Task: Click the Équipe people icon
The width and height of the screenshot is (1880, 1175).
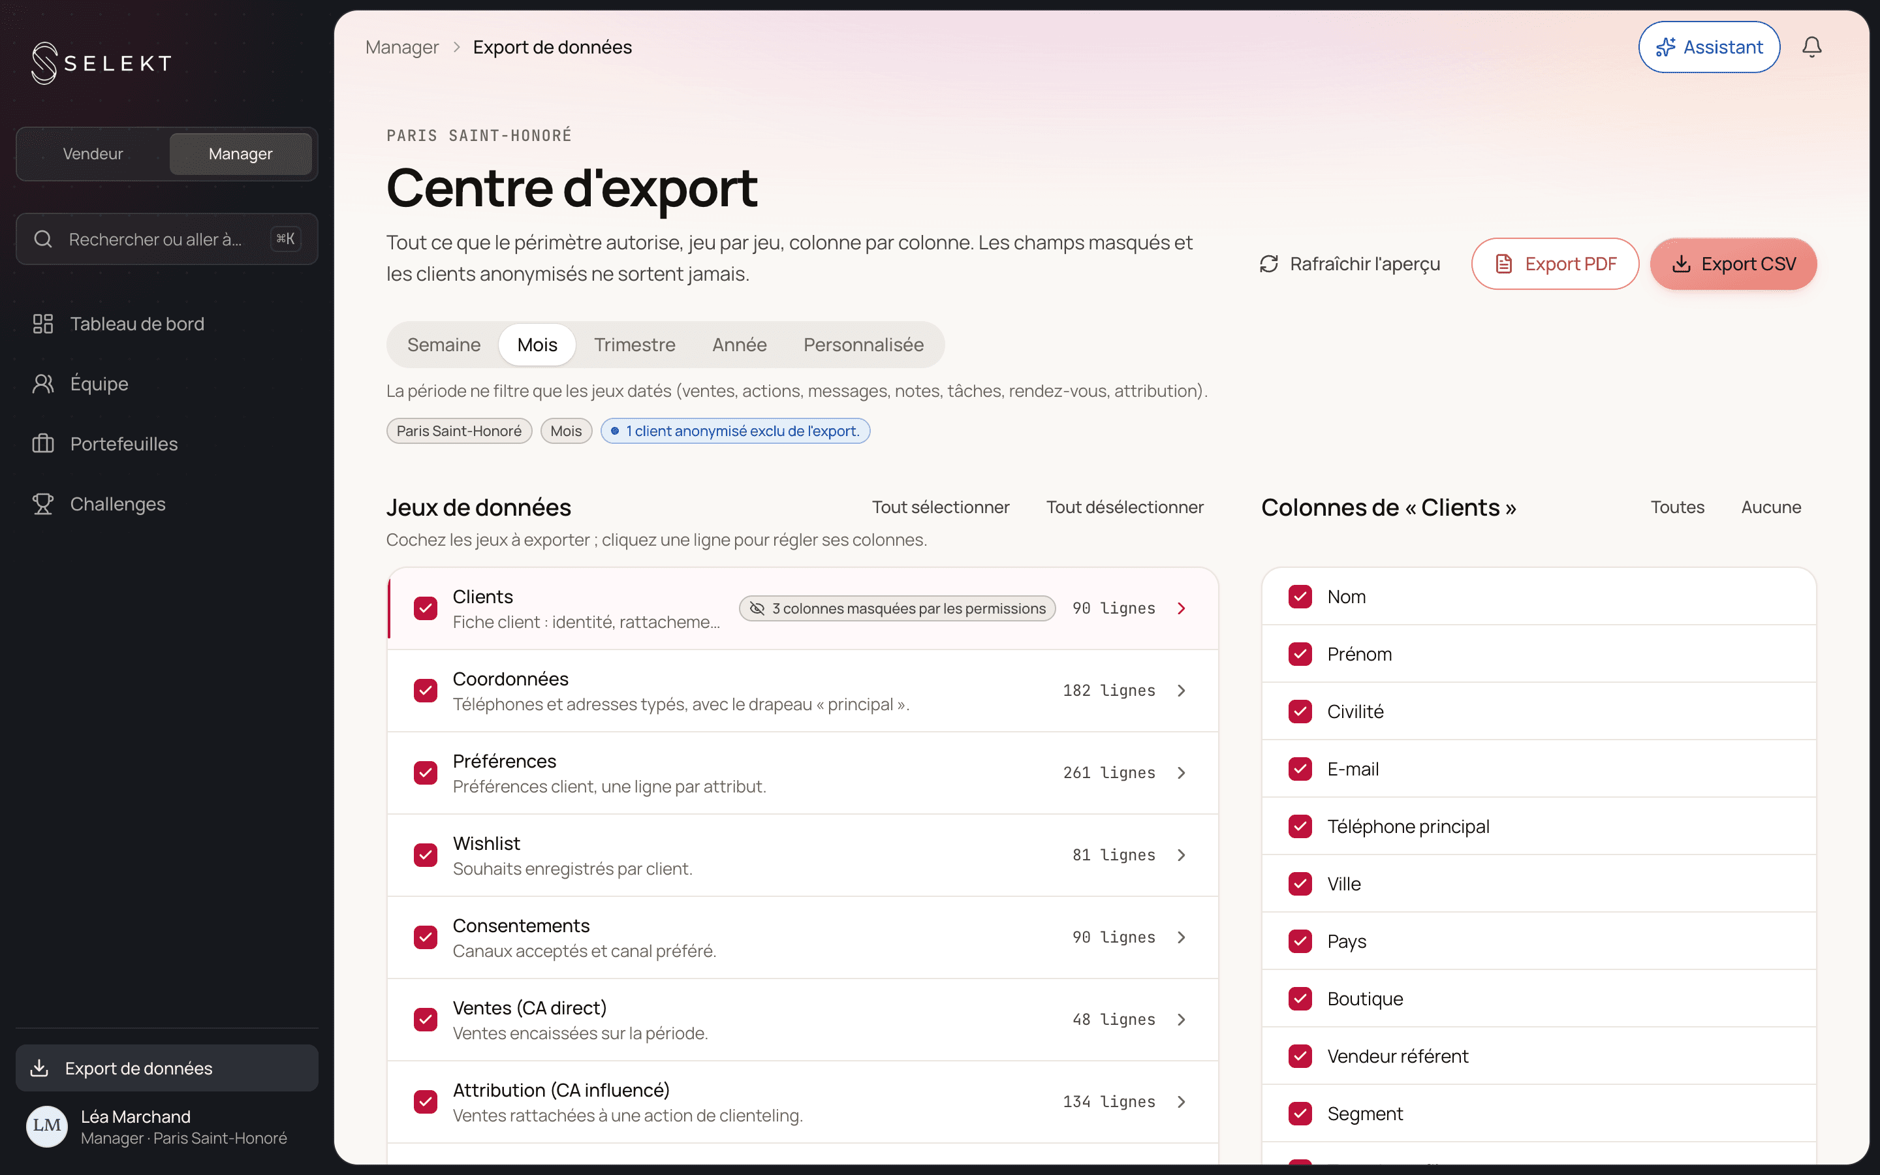Action: (x=42, y=383)
